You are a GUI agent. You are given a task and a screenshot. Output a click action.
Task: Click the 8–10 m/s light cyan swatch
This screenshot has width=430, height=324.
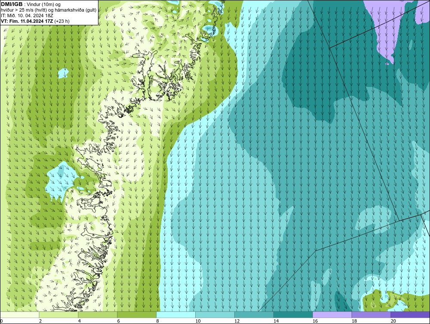click(x=176, y=315)
